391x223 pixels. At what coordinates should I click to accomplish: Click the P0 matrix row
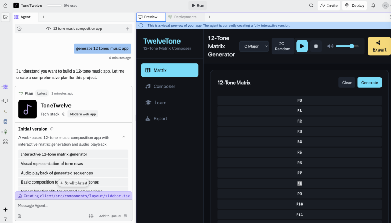(299, 100)
